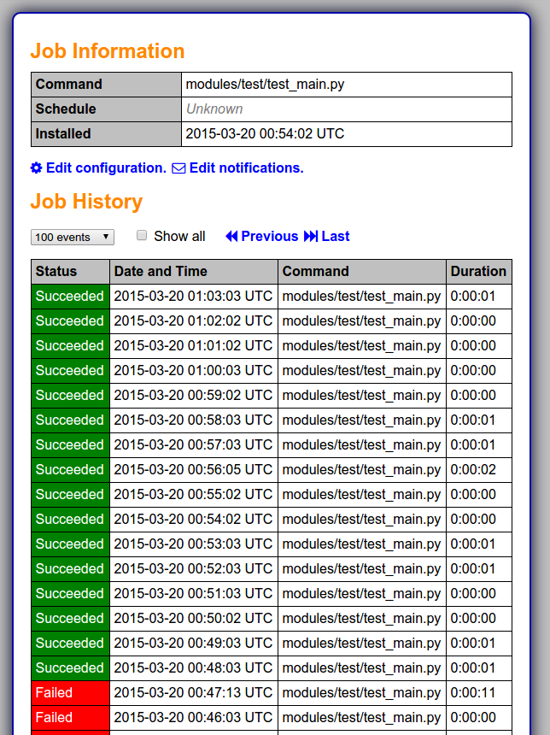Click Failed status for 00:47:13 run
The height and width of the screenshot is (735, 550).
click(70, 693)
